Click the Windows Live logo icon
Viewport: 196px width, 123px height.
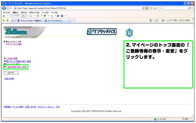coord(4,16)
